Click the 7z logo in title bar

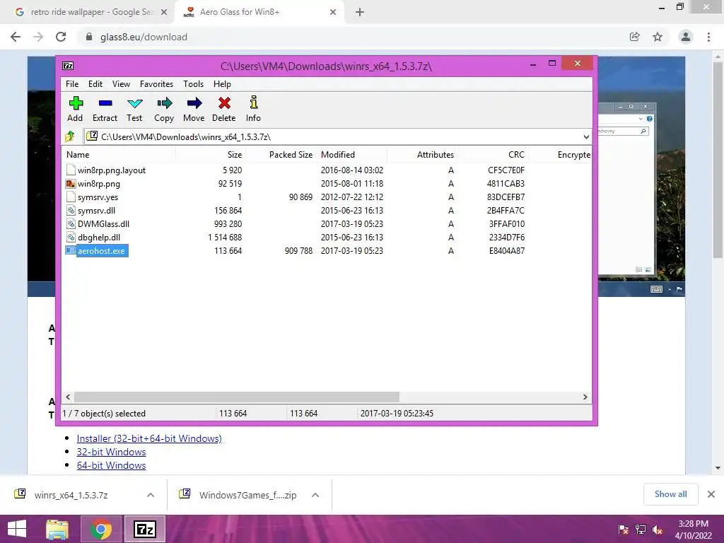point(68,66)
